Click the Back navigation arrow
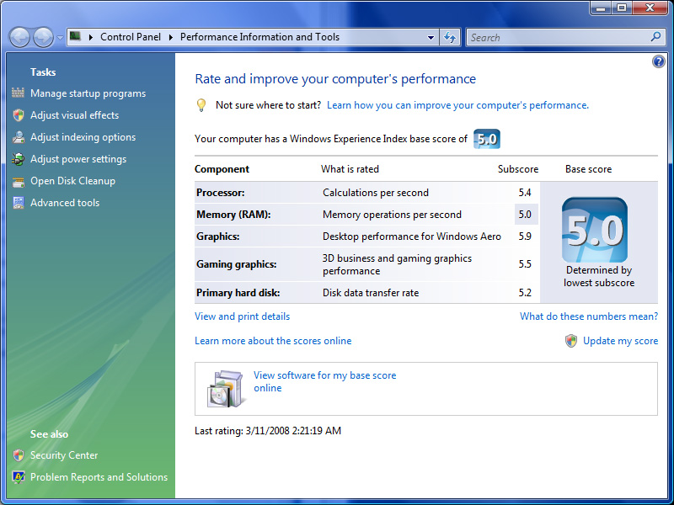674x505 pixels. pos(19,37)
